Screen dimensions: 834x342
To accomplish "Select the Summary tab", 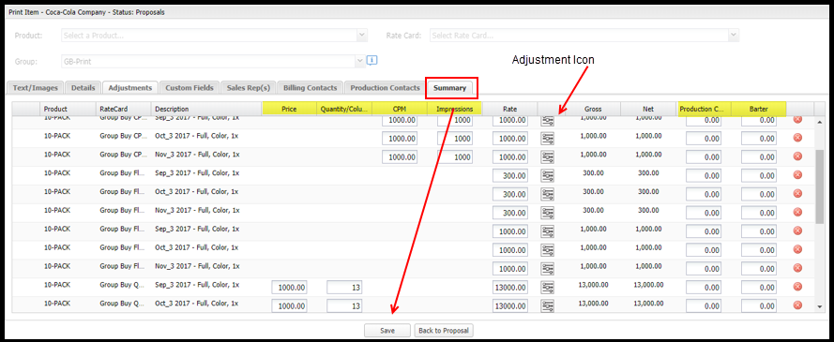I will point(449,88).
